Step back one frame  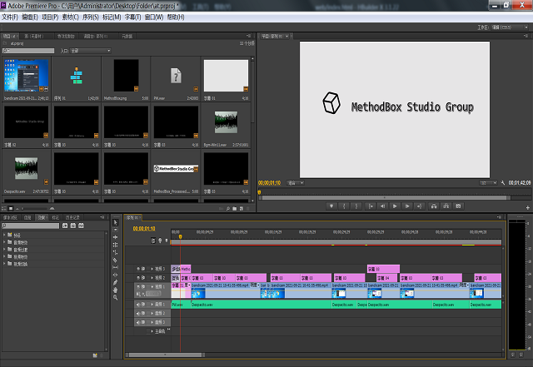tap(382, 206)
